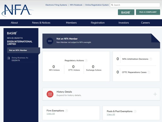Image resolution: width=162 pixels, height=122 pixels.
Task: Click help icon beside CFTC Reparations Cases
Action: [149, 72]
